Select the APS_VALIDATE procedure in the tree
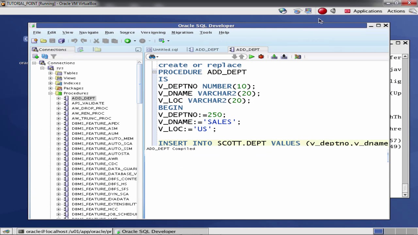This screenshot has height=235, width=418. [x=88, y=103]
